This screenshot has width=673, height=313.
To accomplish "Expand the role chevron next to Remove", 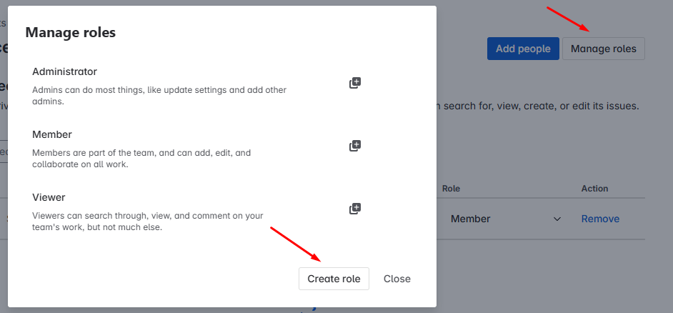I will click(x=557, y=219).
